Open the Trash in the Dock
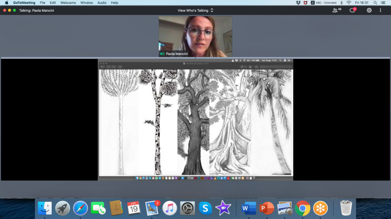Screen dimensions: 391x219 [x=346, y=208]
